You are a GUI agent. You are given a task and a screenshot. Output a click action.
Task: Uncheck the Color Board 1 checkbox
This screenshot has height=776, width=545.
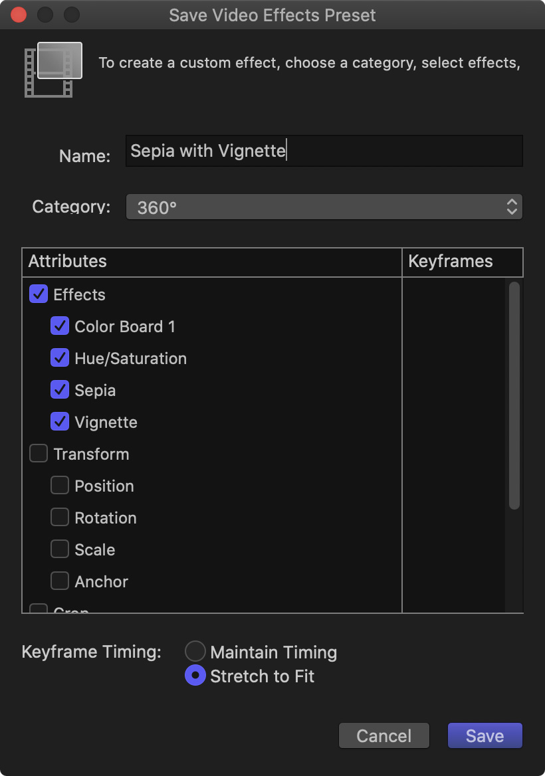click(x=60, y=326)
